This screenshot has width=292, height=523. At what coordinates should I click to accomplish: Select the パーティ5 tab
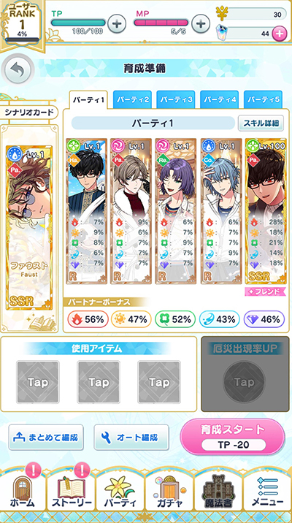(x=263, y=99)
